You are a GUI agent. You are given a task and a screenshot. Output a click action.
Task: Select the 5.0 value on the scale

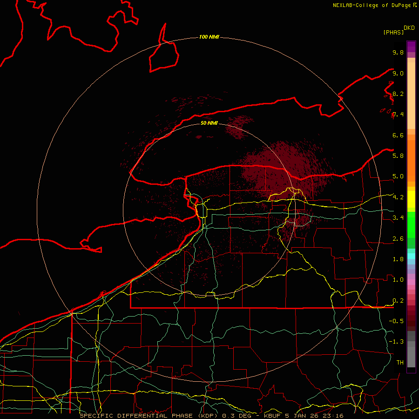398,176
